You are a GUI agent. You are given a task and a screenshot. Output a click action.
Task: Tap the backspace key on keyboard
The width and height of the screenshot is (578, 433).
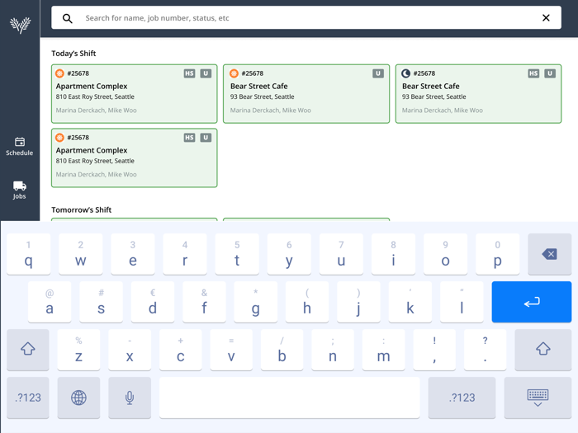pos(549,254)
